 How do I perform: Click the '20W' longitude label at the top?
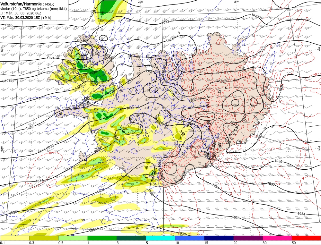click(x=141, y=2)
